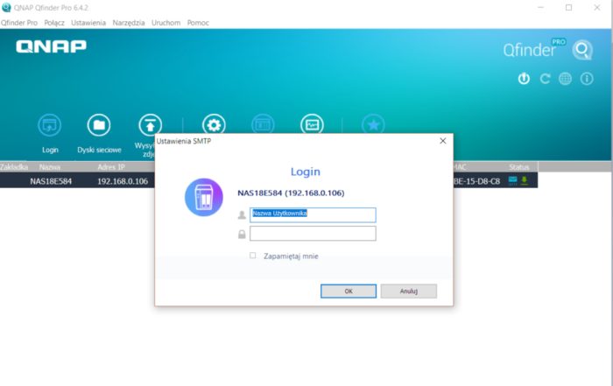Click the Login toolbar icon
The image size is (613, 386).
pyautogui.click(x=50, y=125)
